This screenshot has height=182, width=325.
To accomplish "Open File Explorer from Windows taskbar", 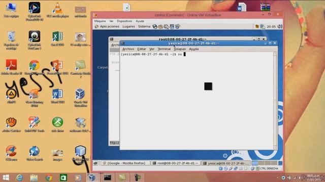I will pos(34,177).
